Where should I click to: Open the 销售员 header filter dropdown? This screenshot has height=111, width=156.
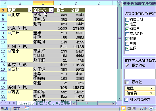pos(51,10)
